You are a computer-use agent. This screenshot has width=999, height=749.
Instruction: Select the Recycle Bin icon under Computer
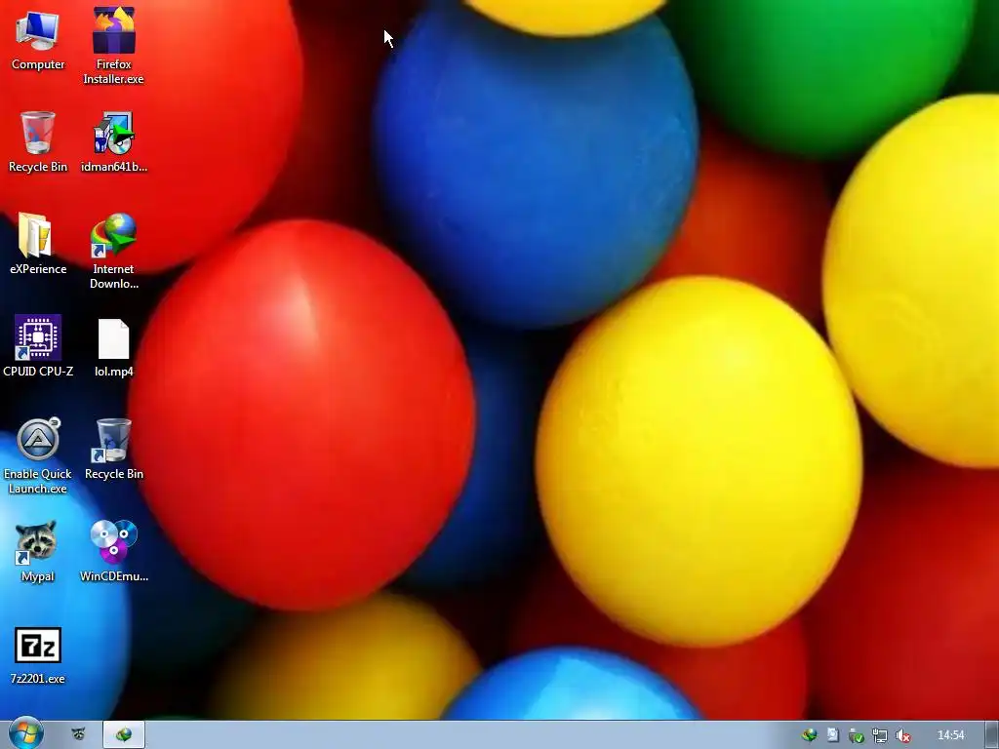pyautogui.click(x=38, y=141)
